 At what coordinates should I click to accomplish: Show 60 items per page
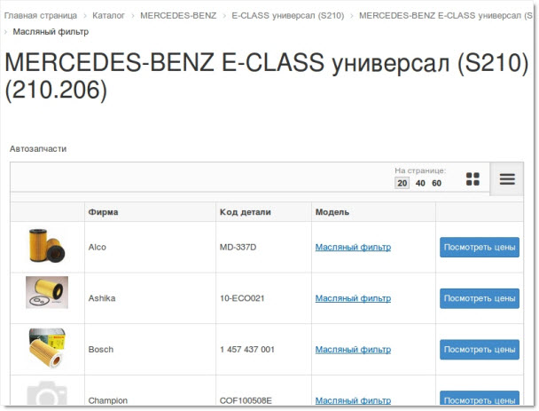436,183
